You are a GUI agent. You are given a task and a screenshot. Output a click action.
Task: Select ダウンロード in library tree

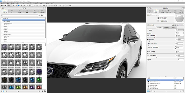click(6, 18)
